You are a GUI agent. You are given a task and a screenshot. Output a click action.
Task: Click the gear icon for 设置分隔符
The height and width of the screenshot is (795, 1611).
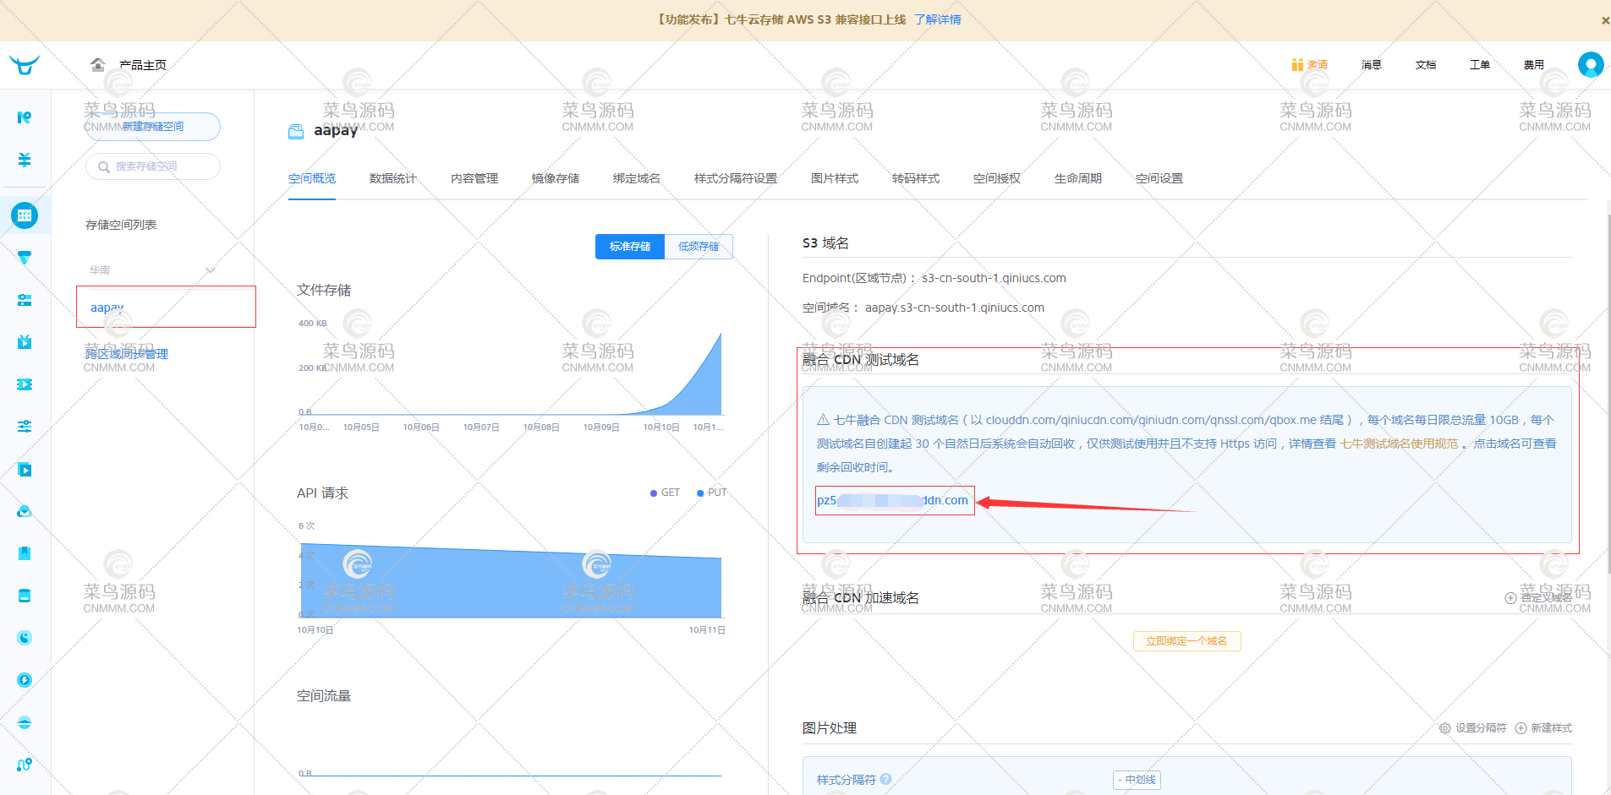[x=1445, y=728]
